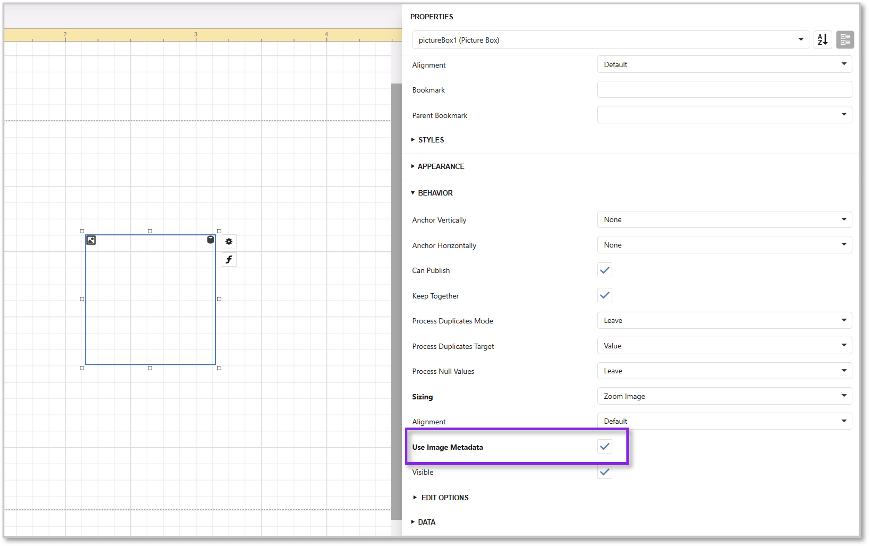869x546 pixels.
Task: Open the Process Duplicates Mode dropdown
Action: [x=724, y=320]
